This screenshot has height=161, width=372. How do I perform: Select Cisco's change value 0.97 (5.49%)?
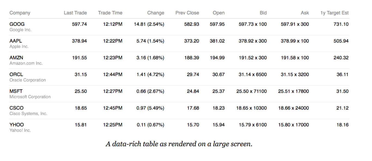(x=150, y=108)
